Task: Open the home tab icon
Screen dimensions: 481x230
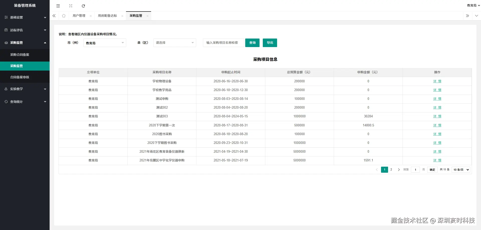Action: (x=64, y=16)
